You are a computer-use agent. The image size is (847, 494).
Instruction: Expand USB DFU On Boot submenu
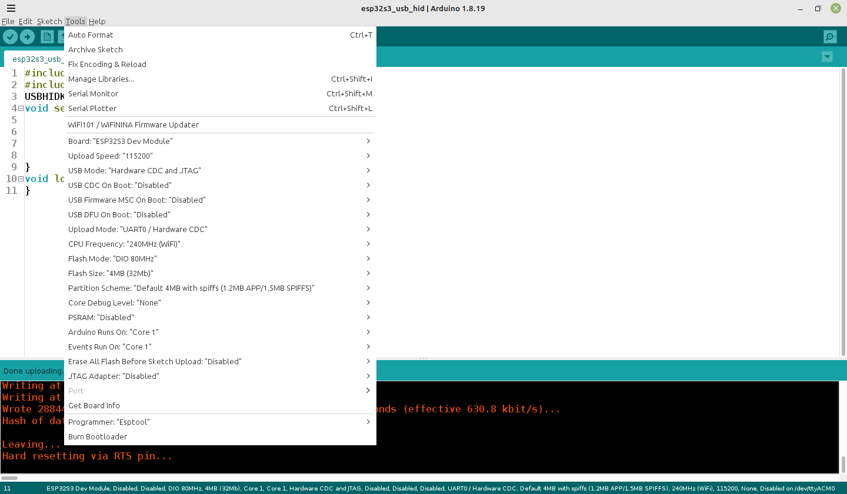click(220, 214)
